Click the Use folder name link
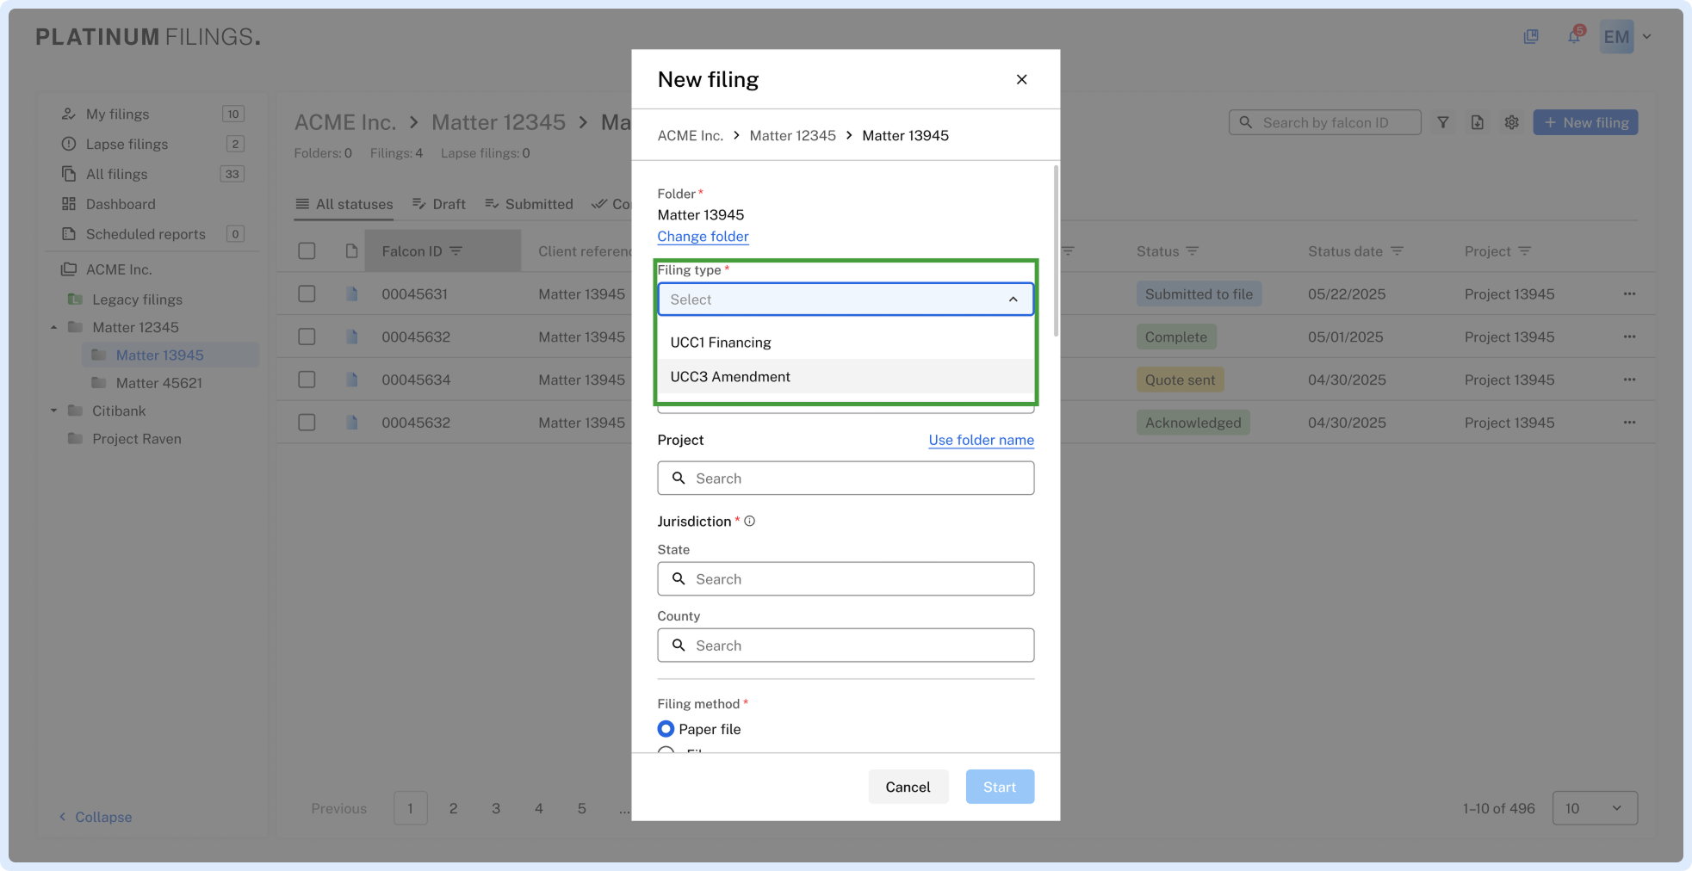 coord(981,440)
